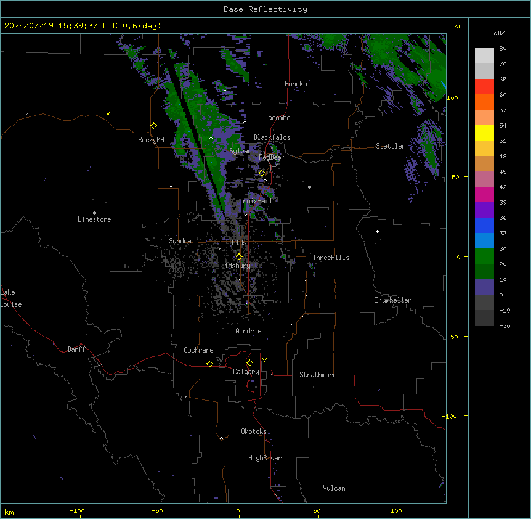Select the royal blue 33-36 dBZ swatch
The height and width of the screenshot is (519, 531).
tap(484, 225)
